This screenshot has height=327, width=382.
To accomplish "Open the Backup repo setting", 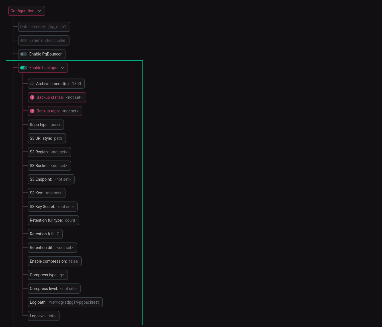I will tap(55, 111).
